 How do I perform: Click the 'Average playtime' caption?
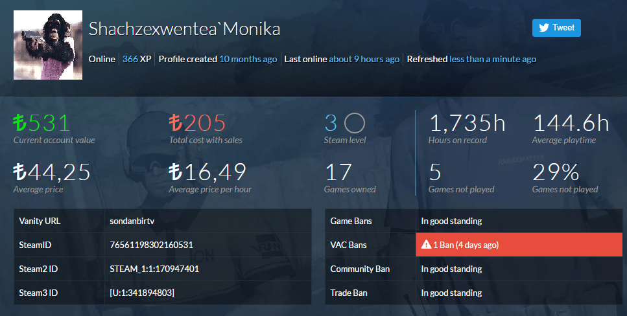(x=564, y=141)
